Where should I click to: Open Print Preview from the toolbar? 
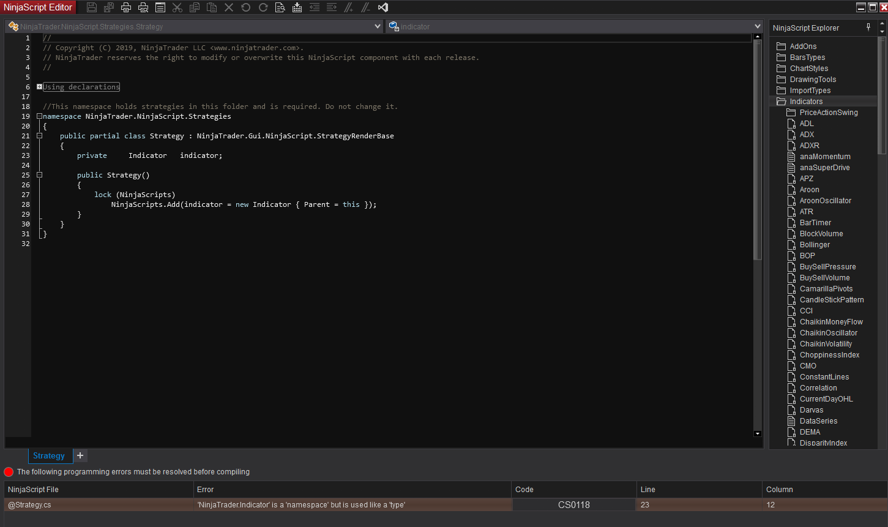click(x=143, y=7)
